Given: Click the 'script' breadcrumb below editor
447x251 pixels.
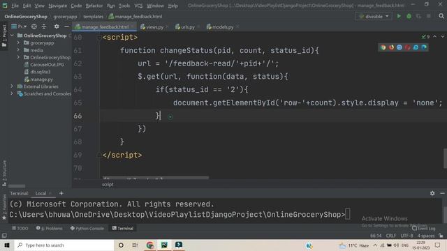Looking at the screenshot, I should click(108, 184).
